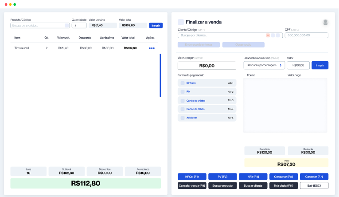Image resolution: width=339 pixels, height=197 pixels.
Task: Toggle Tela cheia (F11)
Action: coord(284,185)
